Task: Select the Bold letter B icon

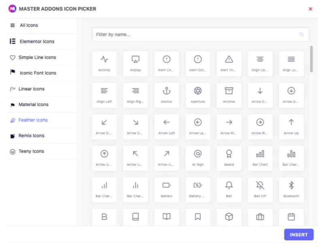Action: [104, 217]
